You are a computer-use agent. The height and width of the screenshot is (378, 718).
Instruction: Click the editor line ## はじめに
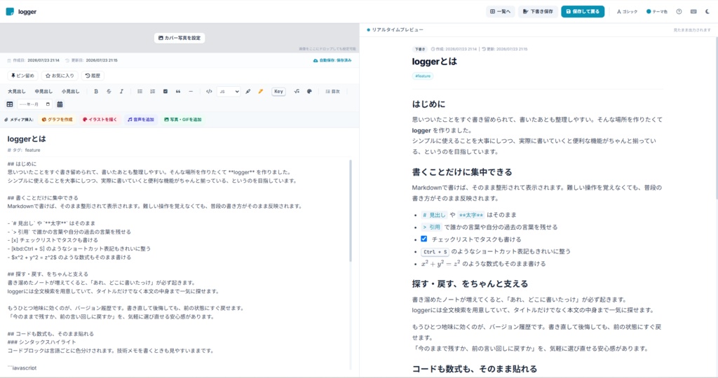coord(22,164)
